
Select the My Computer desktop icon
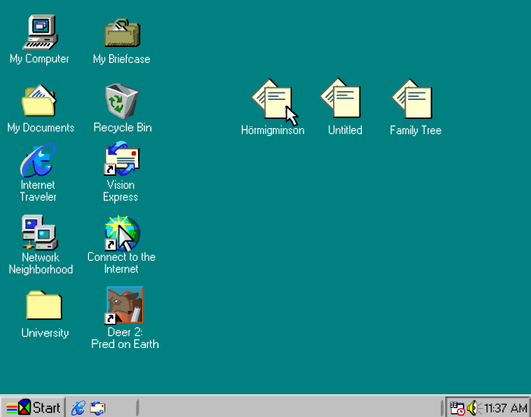[x=39, y=33]
